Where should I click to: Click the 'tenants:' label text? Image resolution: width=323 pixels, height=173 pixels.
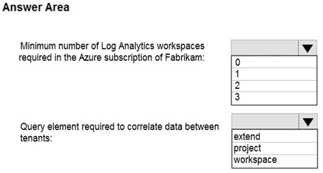click(x=36, y=138)
